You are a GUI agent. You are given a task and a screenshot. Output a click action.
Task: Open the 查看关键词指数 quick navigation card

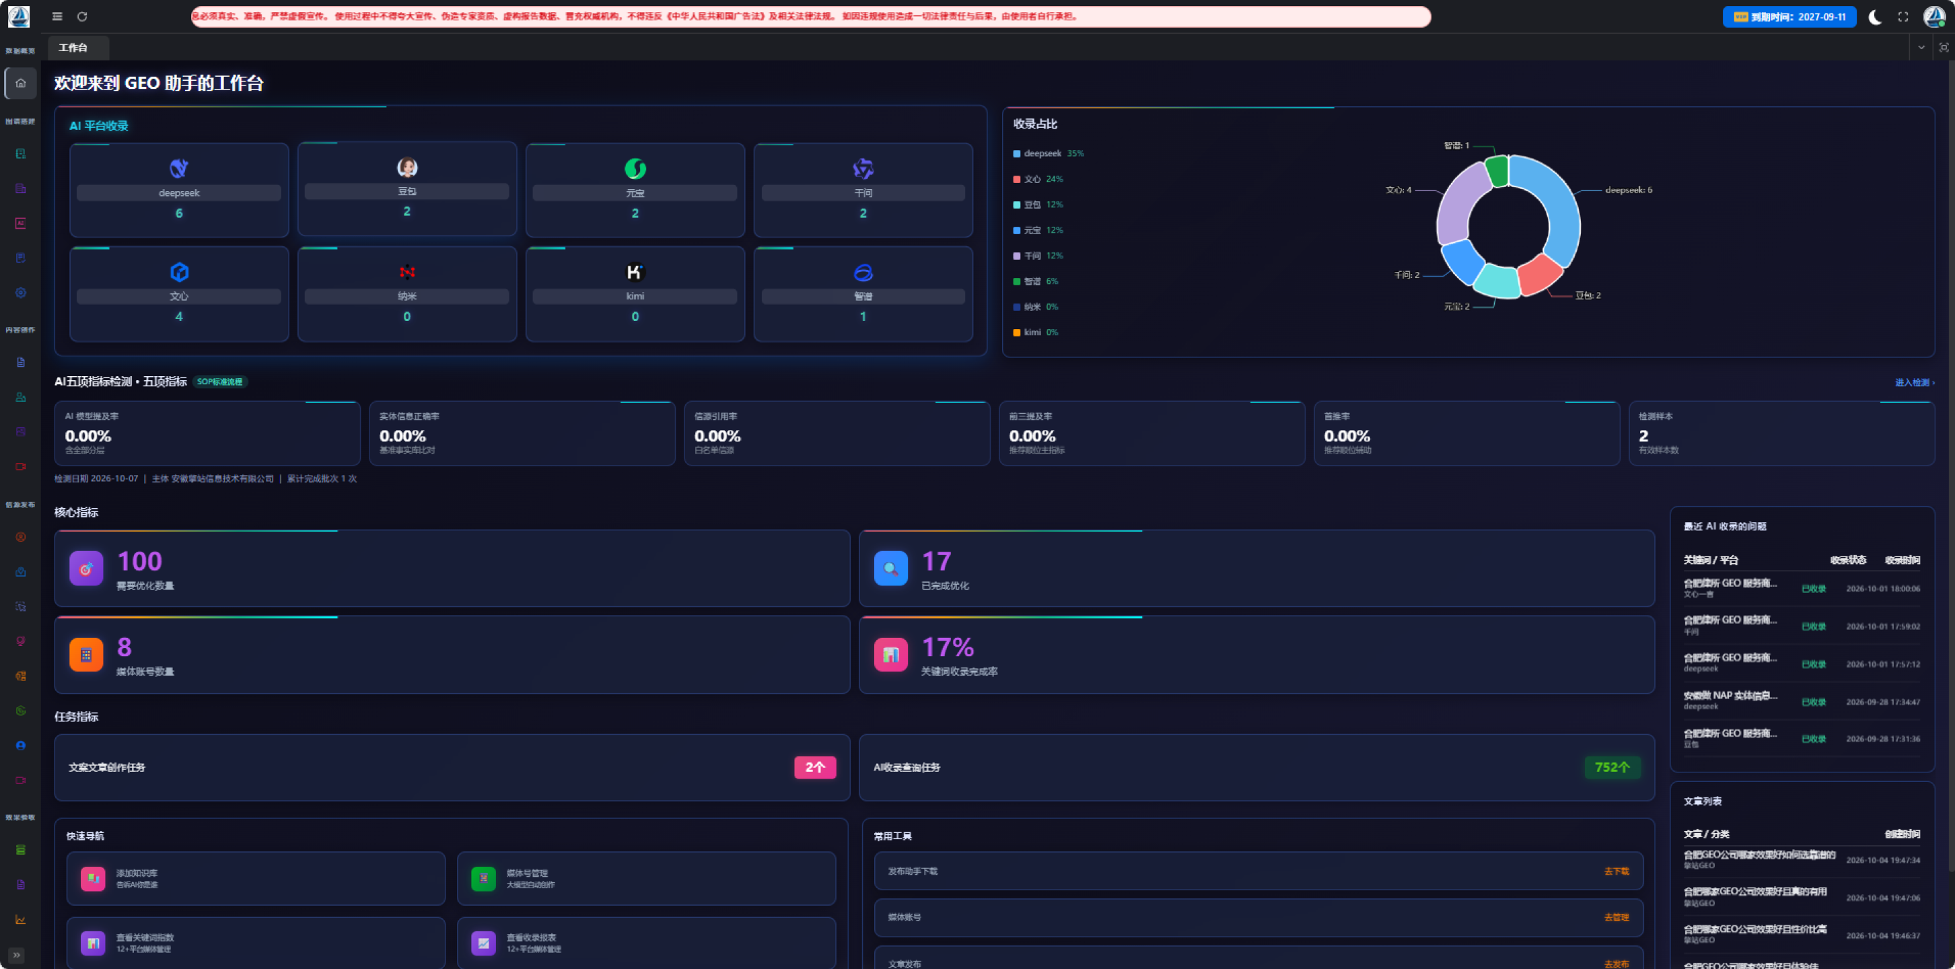(256, 943)
